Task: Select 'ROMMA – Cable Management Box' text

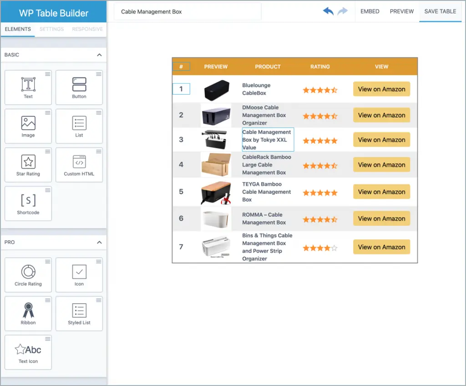Action: tap(264, 218)
